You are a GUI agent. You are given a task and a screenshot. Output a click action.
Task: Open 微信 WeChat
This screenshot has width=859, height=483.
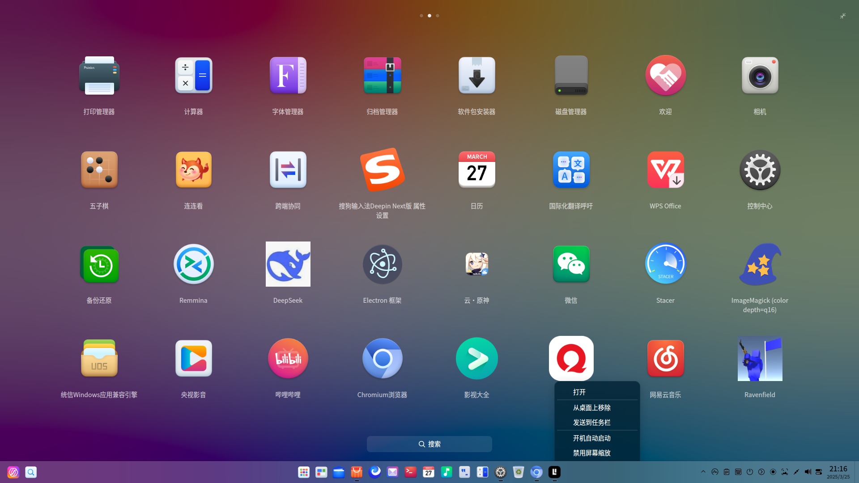(x=571, y=264)
